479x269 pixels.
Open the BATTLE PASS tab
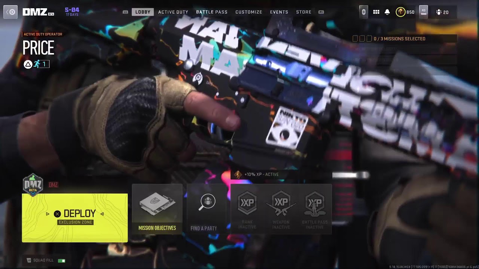[x=212, y=12]
